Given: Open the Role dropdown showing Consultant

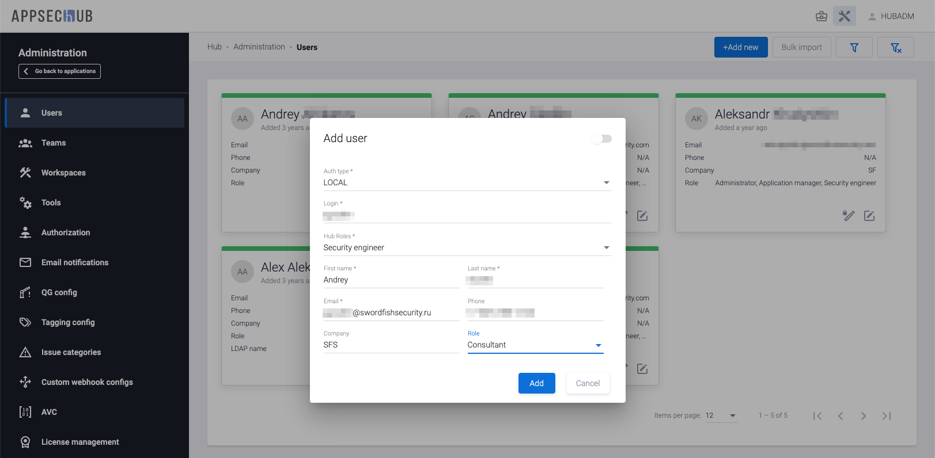Looking at the screenshot, I should [535, 345].
